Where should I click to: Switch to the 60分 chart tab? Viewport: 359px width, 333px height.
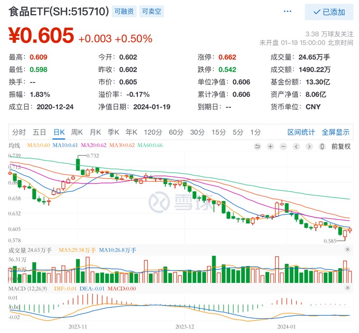(176, 133)
